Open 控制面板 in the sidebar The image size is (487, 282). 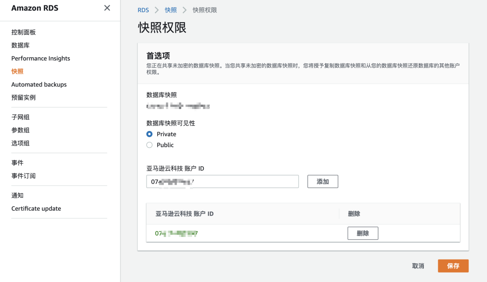coord(23,32)
